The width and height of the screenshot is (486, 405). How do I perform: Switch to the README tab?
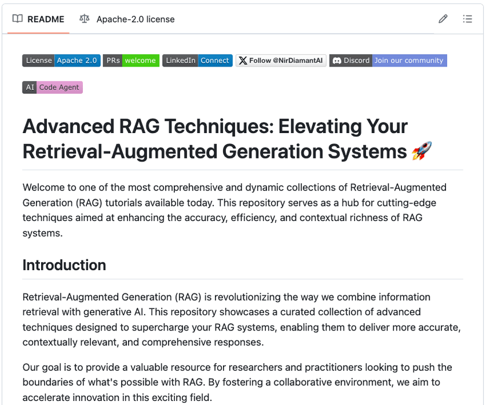[x=38, y=19]
